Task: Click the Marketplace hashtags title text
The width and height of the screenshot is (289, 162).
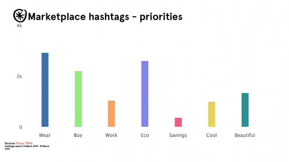Action: click(105, 16)
